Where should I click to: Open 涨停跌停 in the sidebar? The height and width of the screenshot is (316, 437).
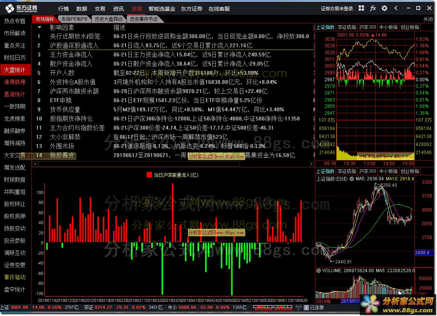point(15,82)
